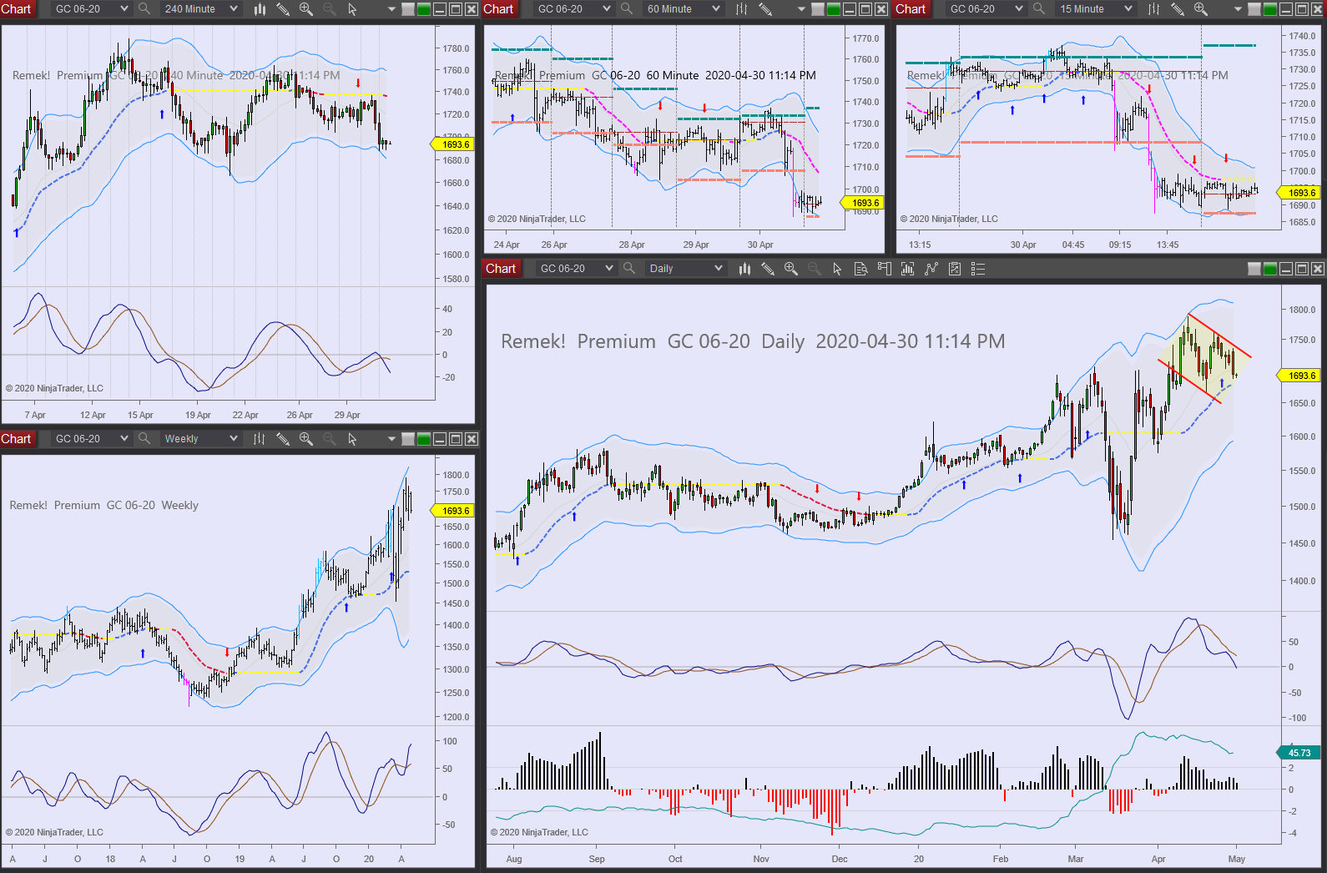The width and height of the screenshot is (1327, 873).
Task: Expand toolbar overflow arrow in 240 Minute chart
Action: 392,9
